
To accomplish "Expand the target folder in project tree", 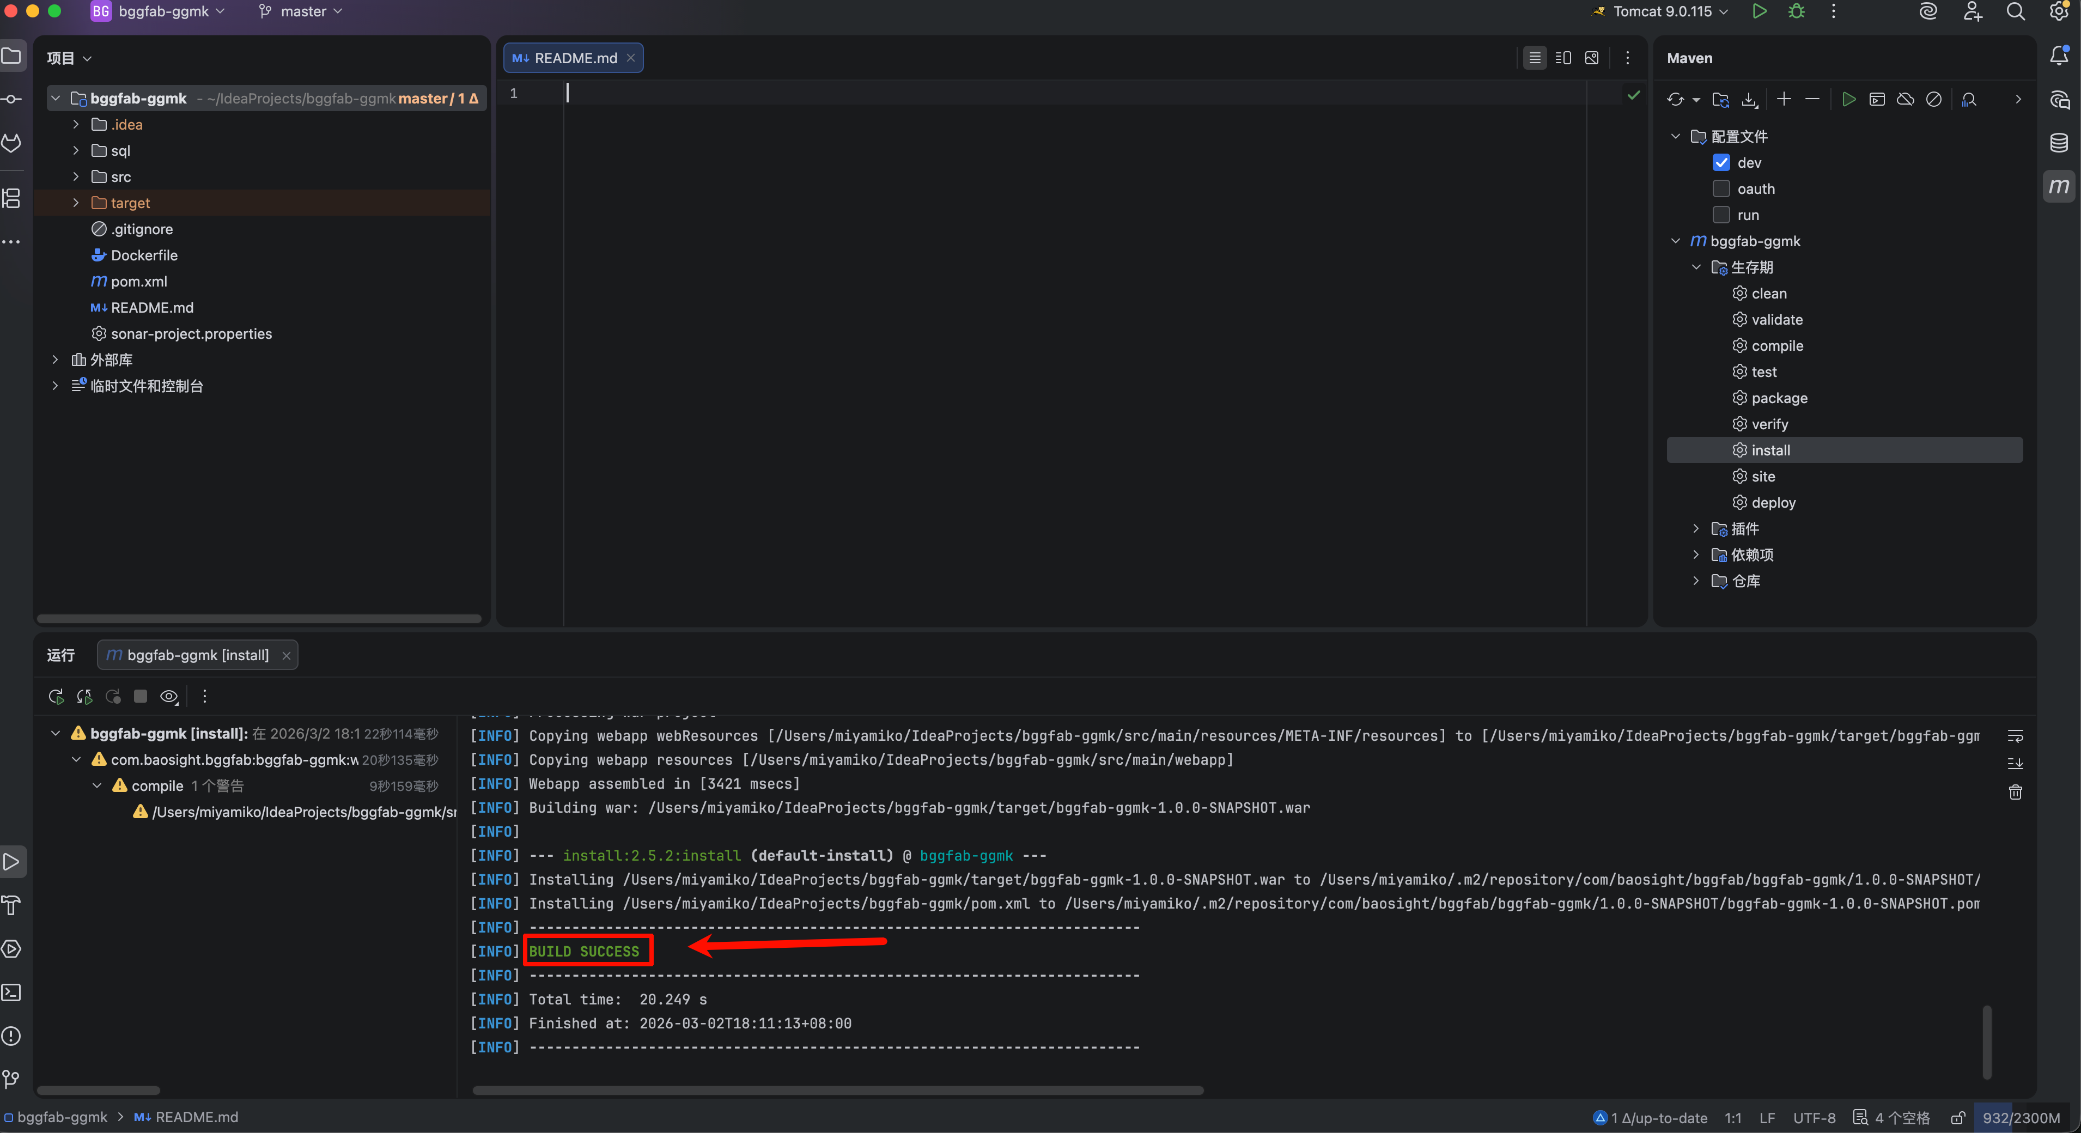I will (76, 203).
